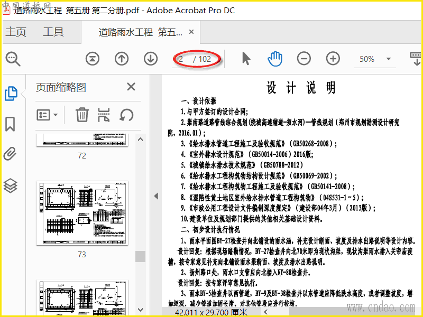The height and width of the screenshot is (317, 423).
Task: Click the scrolling mode icon
Action: (416, 59)
